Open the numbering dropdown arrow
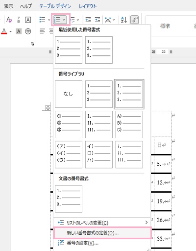Viewport: 196px width, 251px height. (64, 20)
